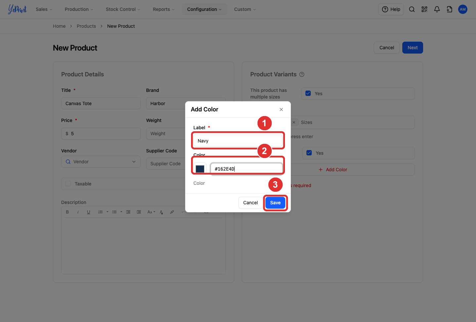The height and width of the screenshot is (322, 476).
Task: Open the Sales menu
Action: pos(44,9)
